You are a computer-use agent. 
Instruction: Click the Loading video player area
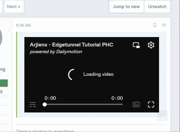pos(92,74)
